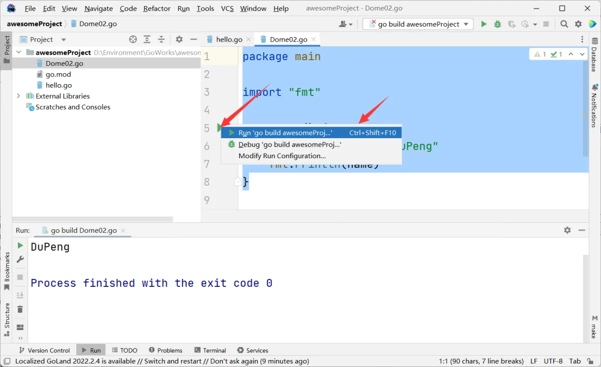
Task: Open the Refactor menu
Action: 157,9
